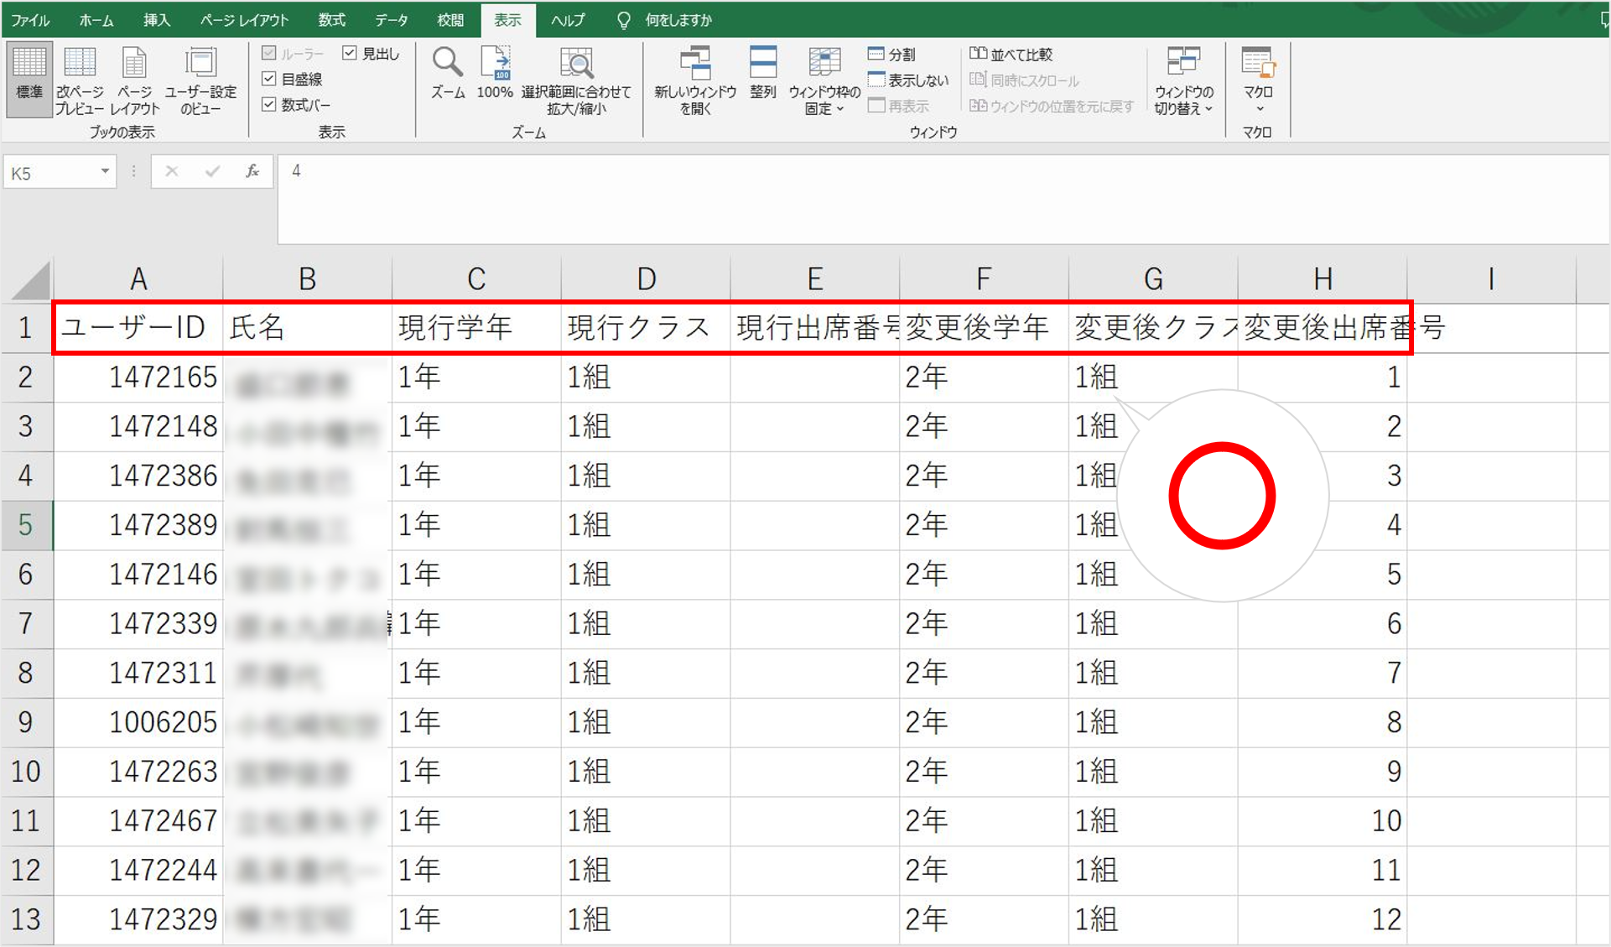Click 並べて比較 button
Image resolution: width=1611 pixels, height=947 pixels.
[x=1011, y=55]
